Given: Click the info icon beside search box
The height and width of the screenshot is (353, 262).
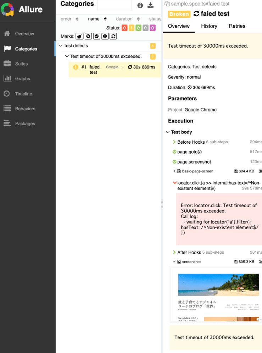Looking at the screenshot, I should (140, 5).
